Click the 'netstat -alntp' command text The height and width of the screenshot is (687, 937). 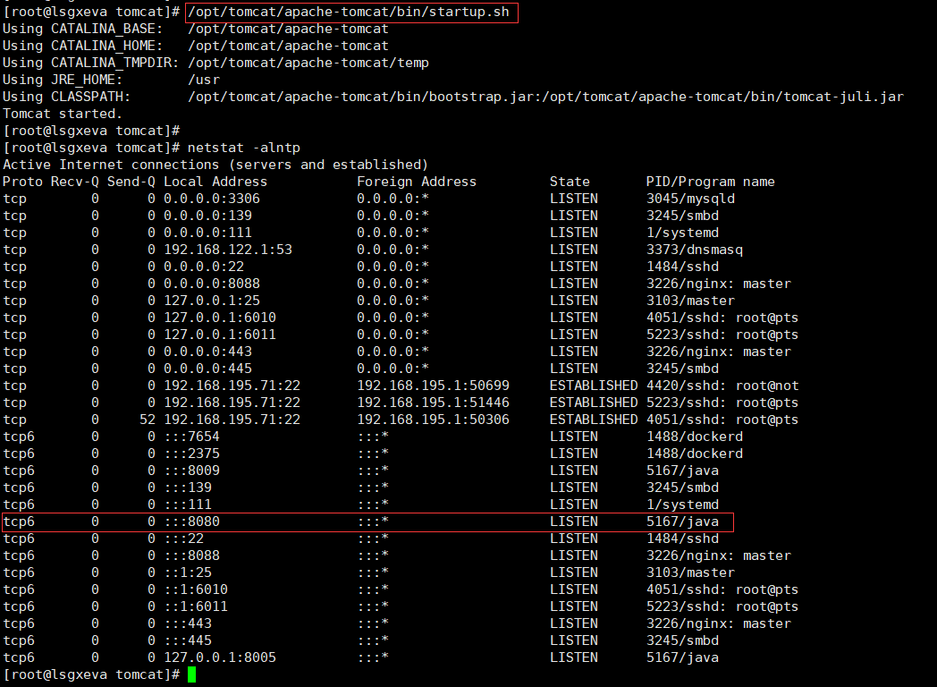pos(244,148)
